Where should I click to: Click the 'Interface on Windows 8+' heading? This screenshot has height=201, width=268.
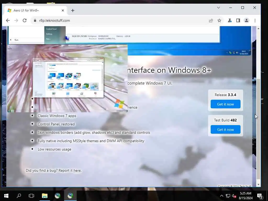pos(170,70)
